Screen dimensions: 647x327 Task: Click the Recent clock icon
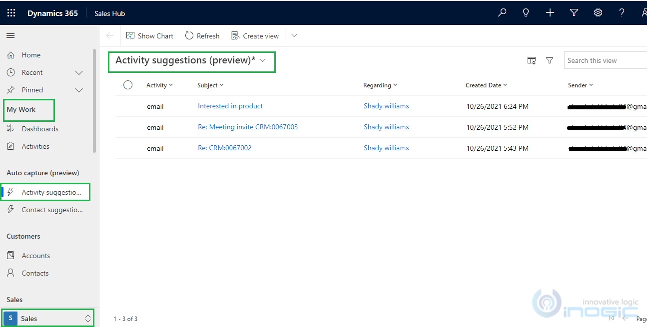(10, 72)
